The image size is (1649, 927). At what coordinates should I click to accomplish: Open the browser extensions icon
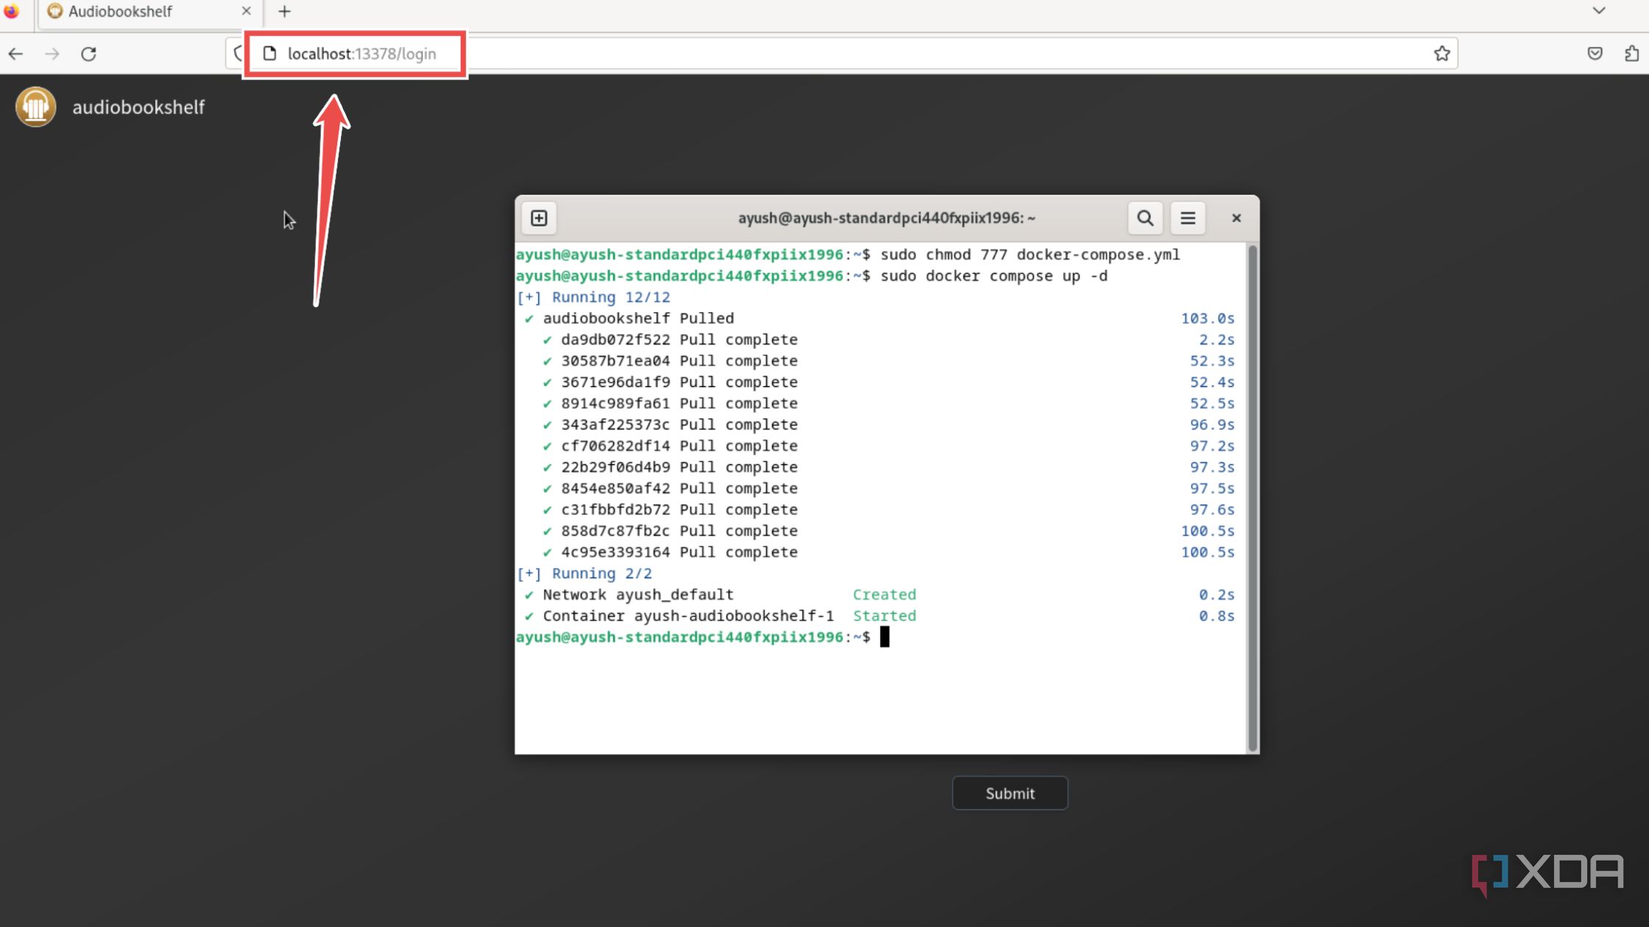point(1631,54)
